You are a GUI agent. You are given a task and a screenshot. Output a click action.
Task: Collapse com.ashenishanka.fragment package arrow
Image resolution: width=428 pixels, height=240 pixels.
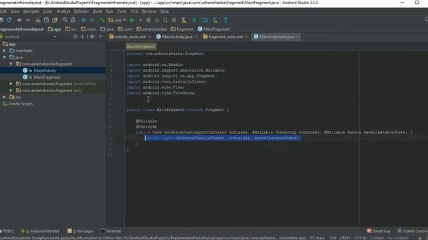pyautogui.click(x=11, y=64)
